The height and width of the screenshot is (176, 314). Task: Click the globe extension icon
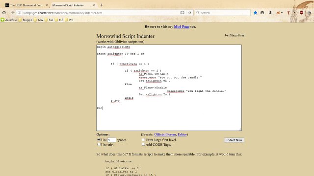click(x=310, y=13)
